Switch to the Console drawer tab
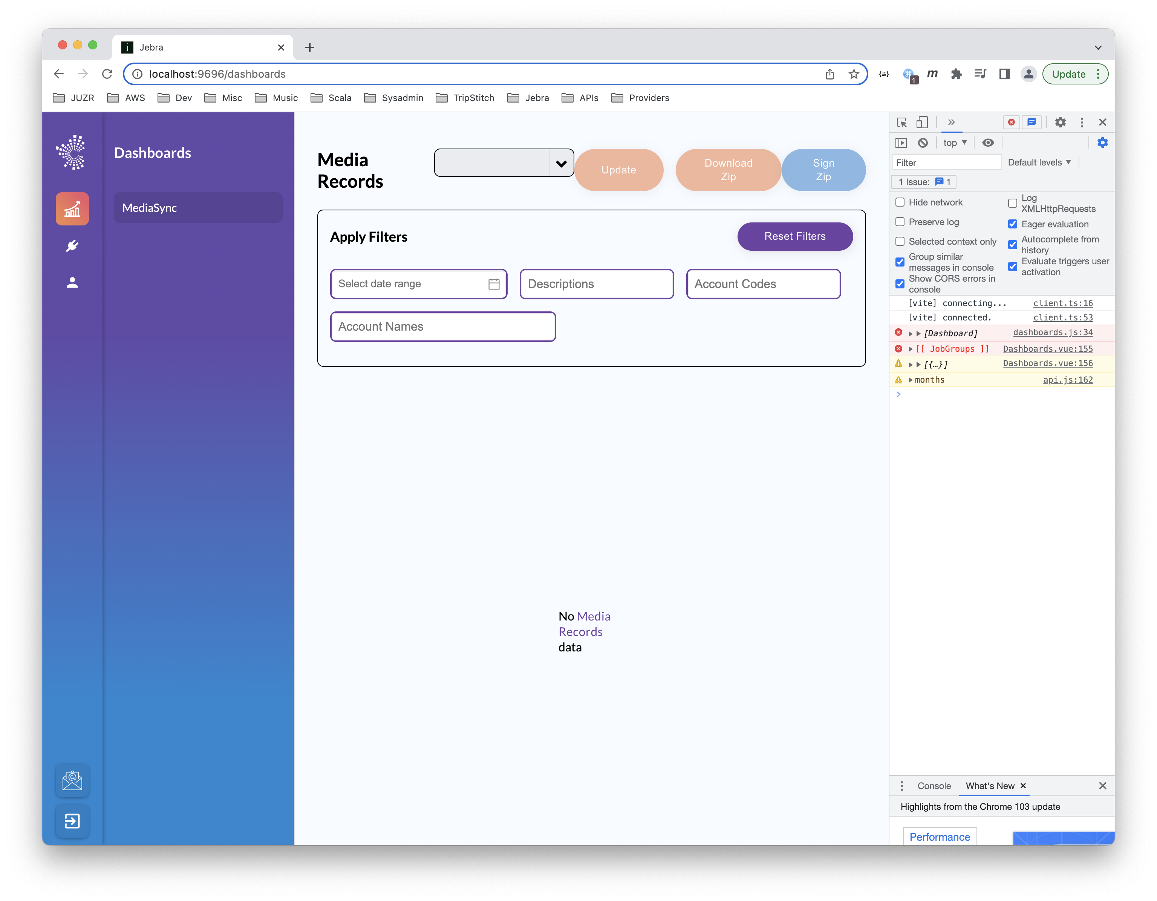 [x=934, y=786]
